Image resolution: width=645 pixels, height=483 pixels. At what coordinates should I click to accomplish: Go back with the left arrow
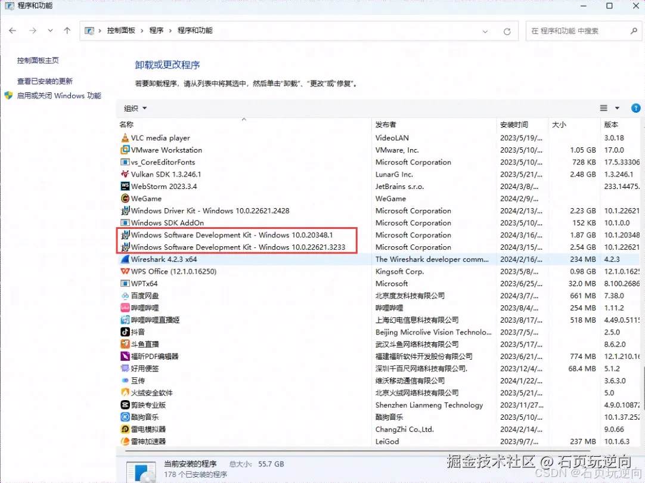[13, 30]
